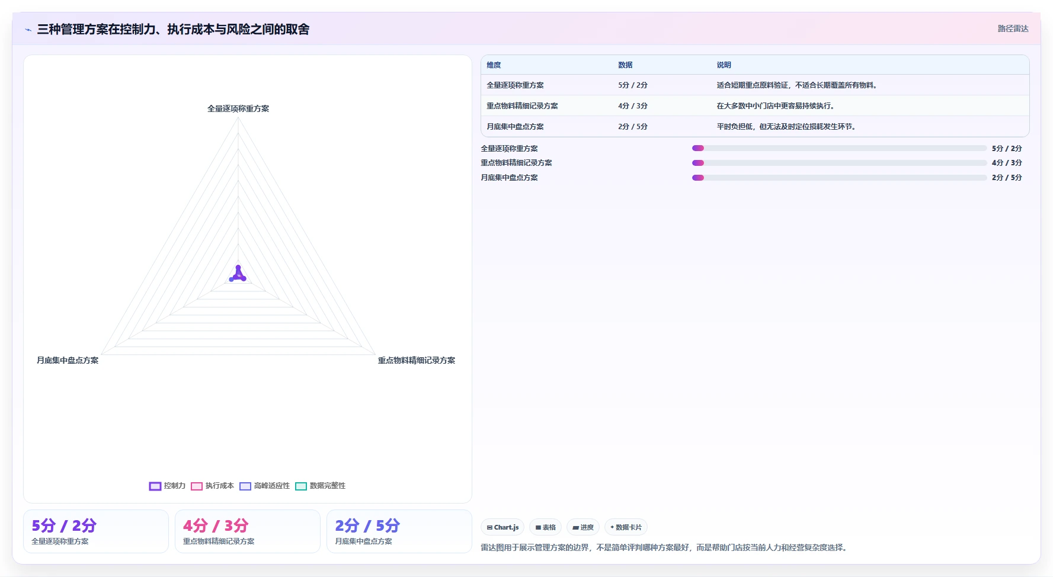The image size is (1053, 577).
Task: Click the 路径雷达 label in header
Action: click(1013, 28)
